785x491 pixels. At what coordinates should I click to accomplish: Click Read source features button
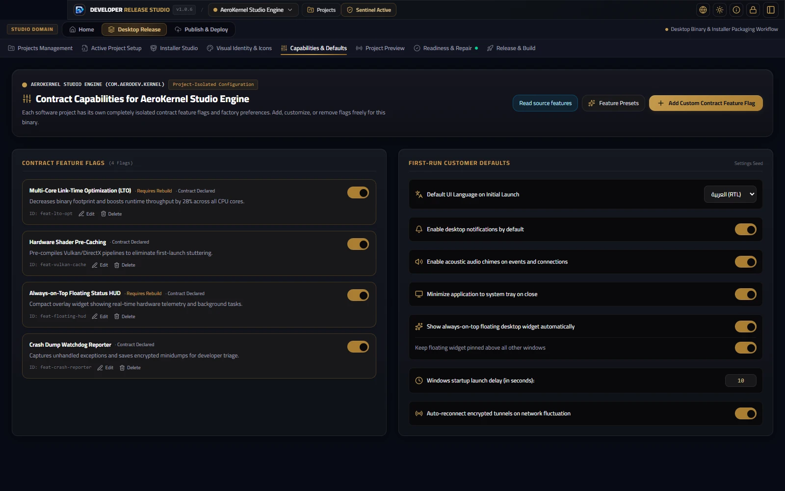(x=545, y=103)
